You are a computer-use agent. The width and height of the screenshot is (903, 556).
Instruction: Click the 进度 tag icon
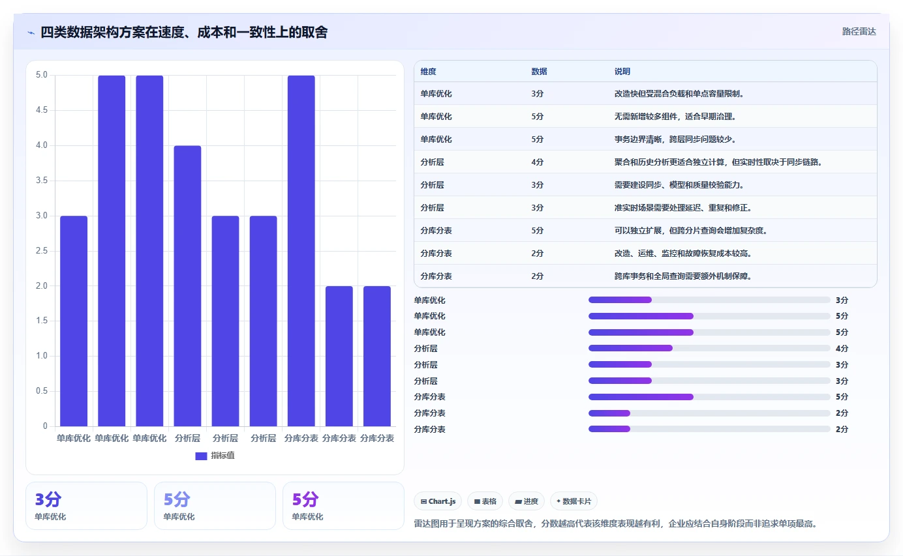[x=518, y=501]
